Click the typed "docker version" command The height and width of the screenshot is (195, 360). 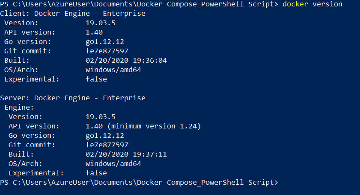click(x=312, y=4)
